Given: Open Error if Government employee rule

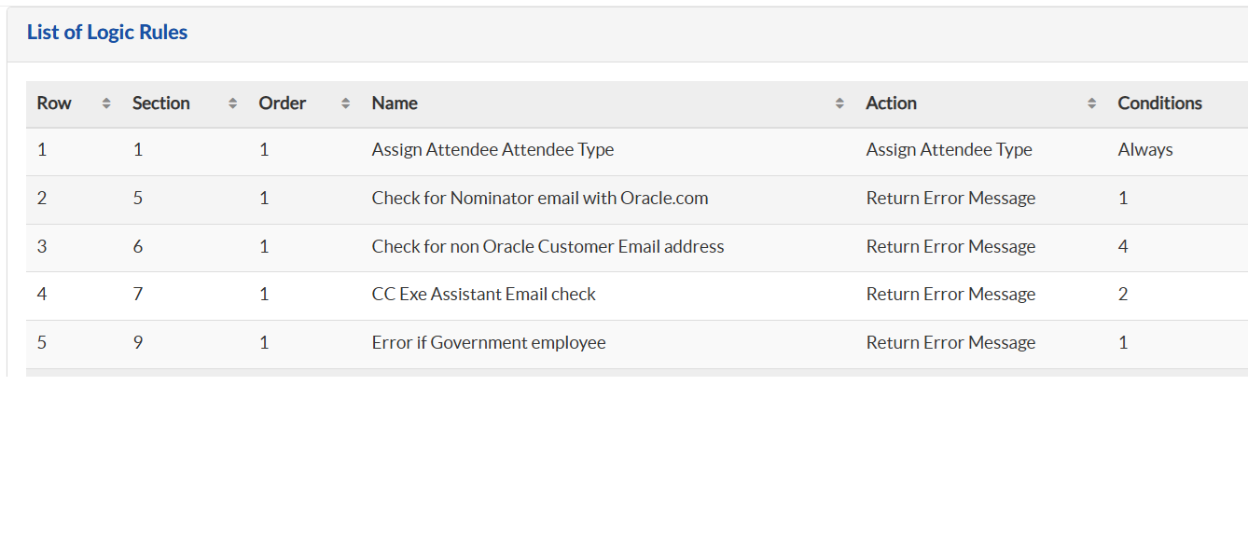Looking at the screenshot, I should (489, 342).
